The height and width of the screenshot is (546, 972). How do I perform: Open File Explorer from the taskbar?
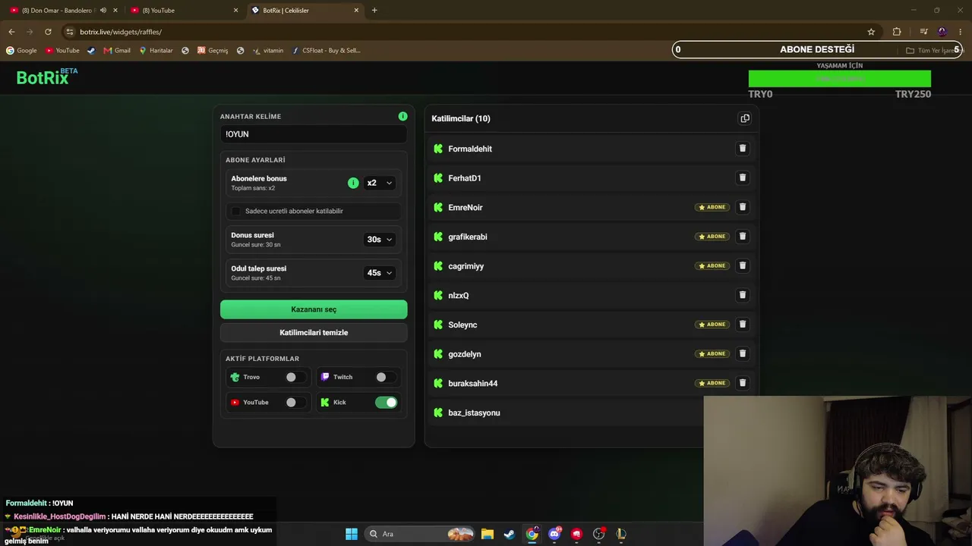click(488, 534)
